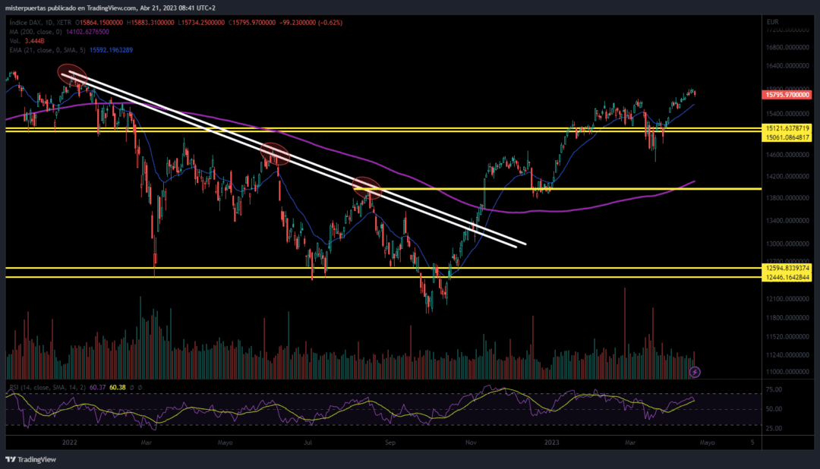Click the yellow 15121.63 price label
The width and height of the screenshot is (820, 469).
click(x=787, y=128)
